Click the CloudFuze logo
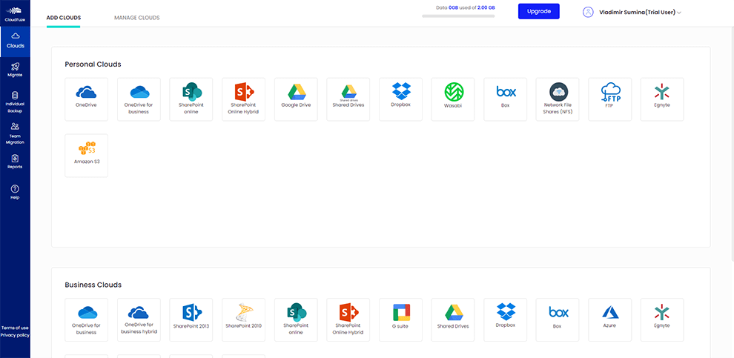 tap(15, 13)
